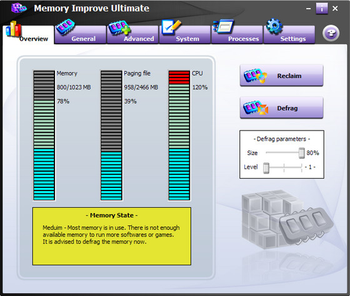Screen dimensions: 350x296
Task: Click the CPU usage bar gauge
Action: pos(179,136)
